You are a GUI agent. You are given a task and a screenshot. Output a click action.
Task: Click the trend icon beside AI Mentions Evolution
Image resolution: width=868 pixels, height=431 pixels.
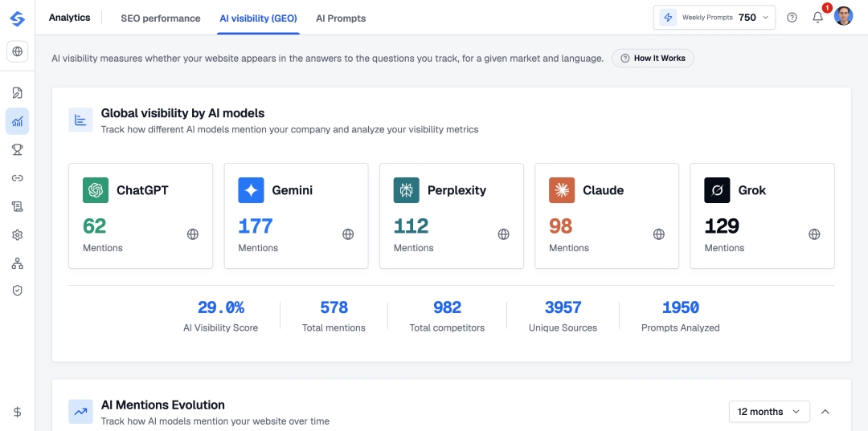point(81,412)
